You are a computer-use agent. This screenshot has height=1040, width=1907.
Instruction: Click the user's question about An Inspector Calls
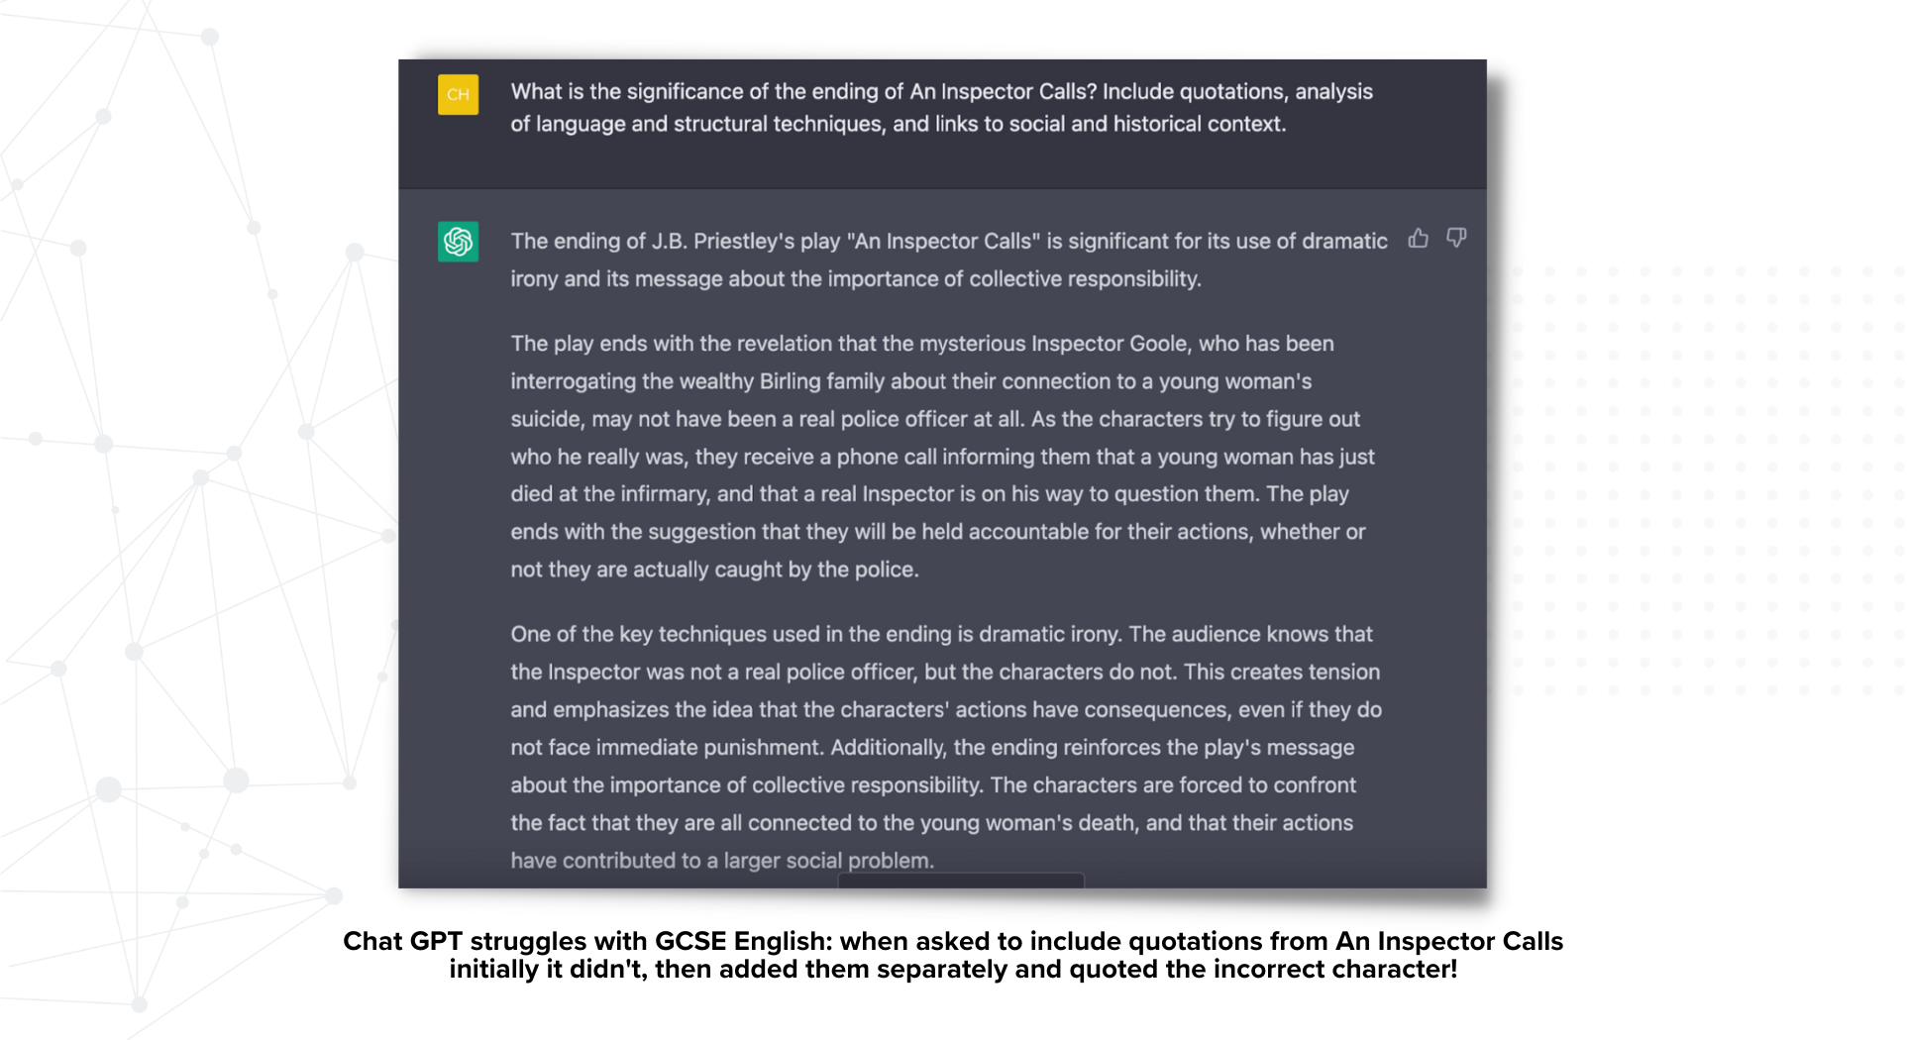(x=941, y=107)
